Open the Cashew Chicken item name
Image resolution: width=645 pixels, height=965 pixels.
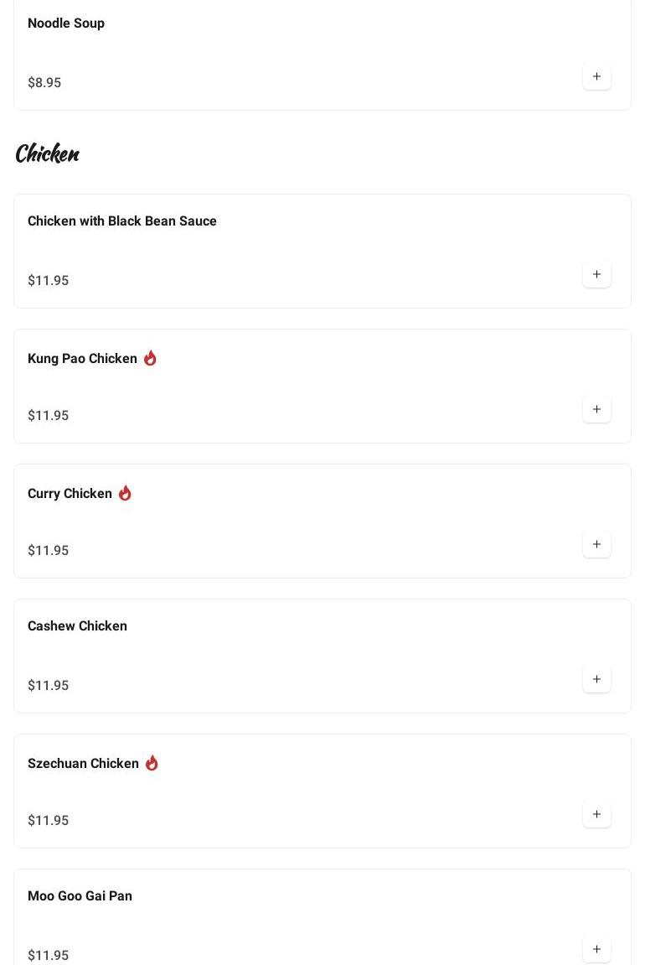click(77, 626)
